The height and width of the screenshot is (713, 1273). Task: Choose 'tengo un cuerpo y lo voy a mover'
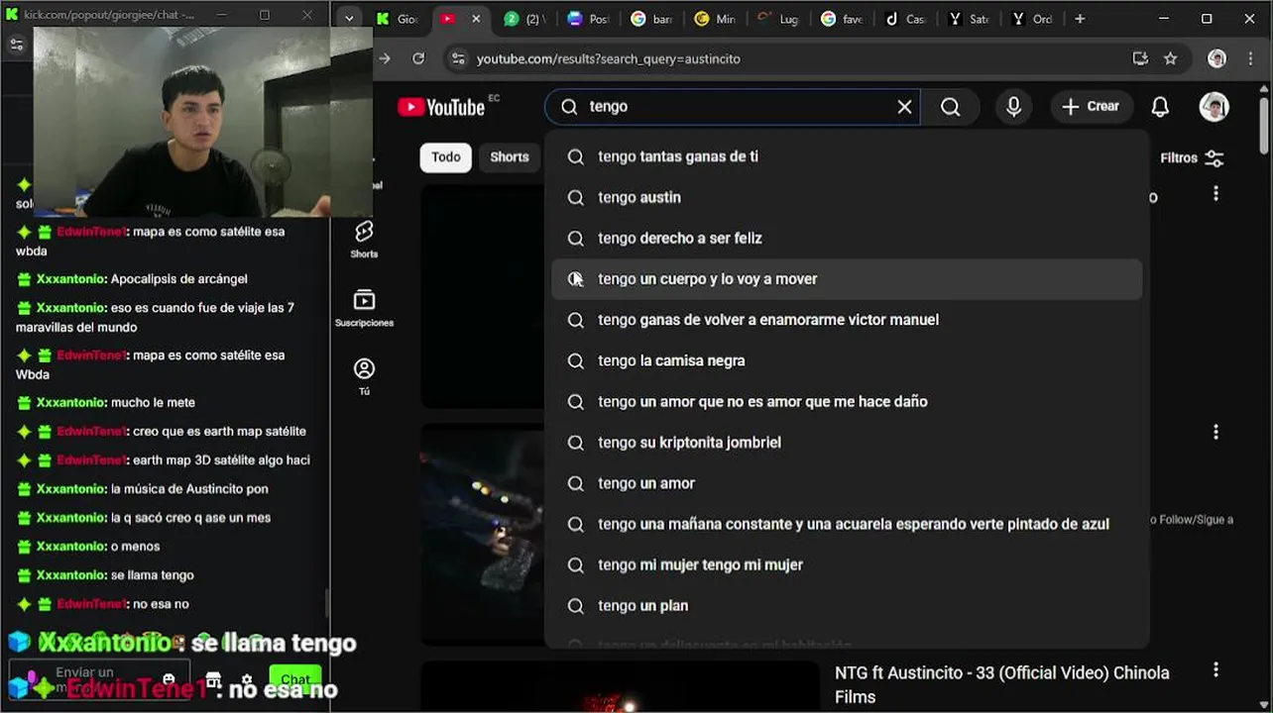pos(847,279)
